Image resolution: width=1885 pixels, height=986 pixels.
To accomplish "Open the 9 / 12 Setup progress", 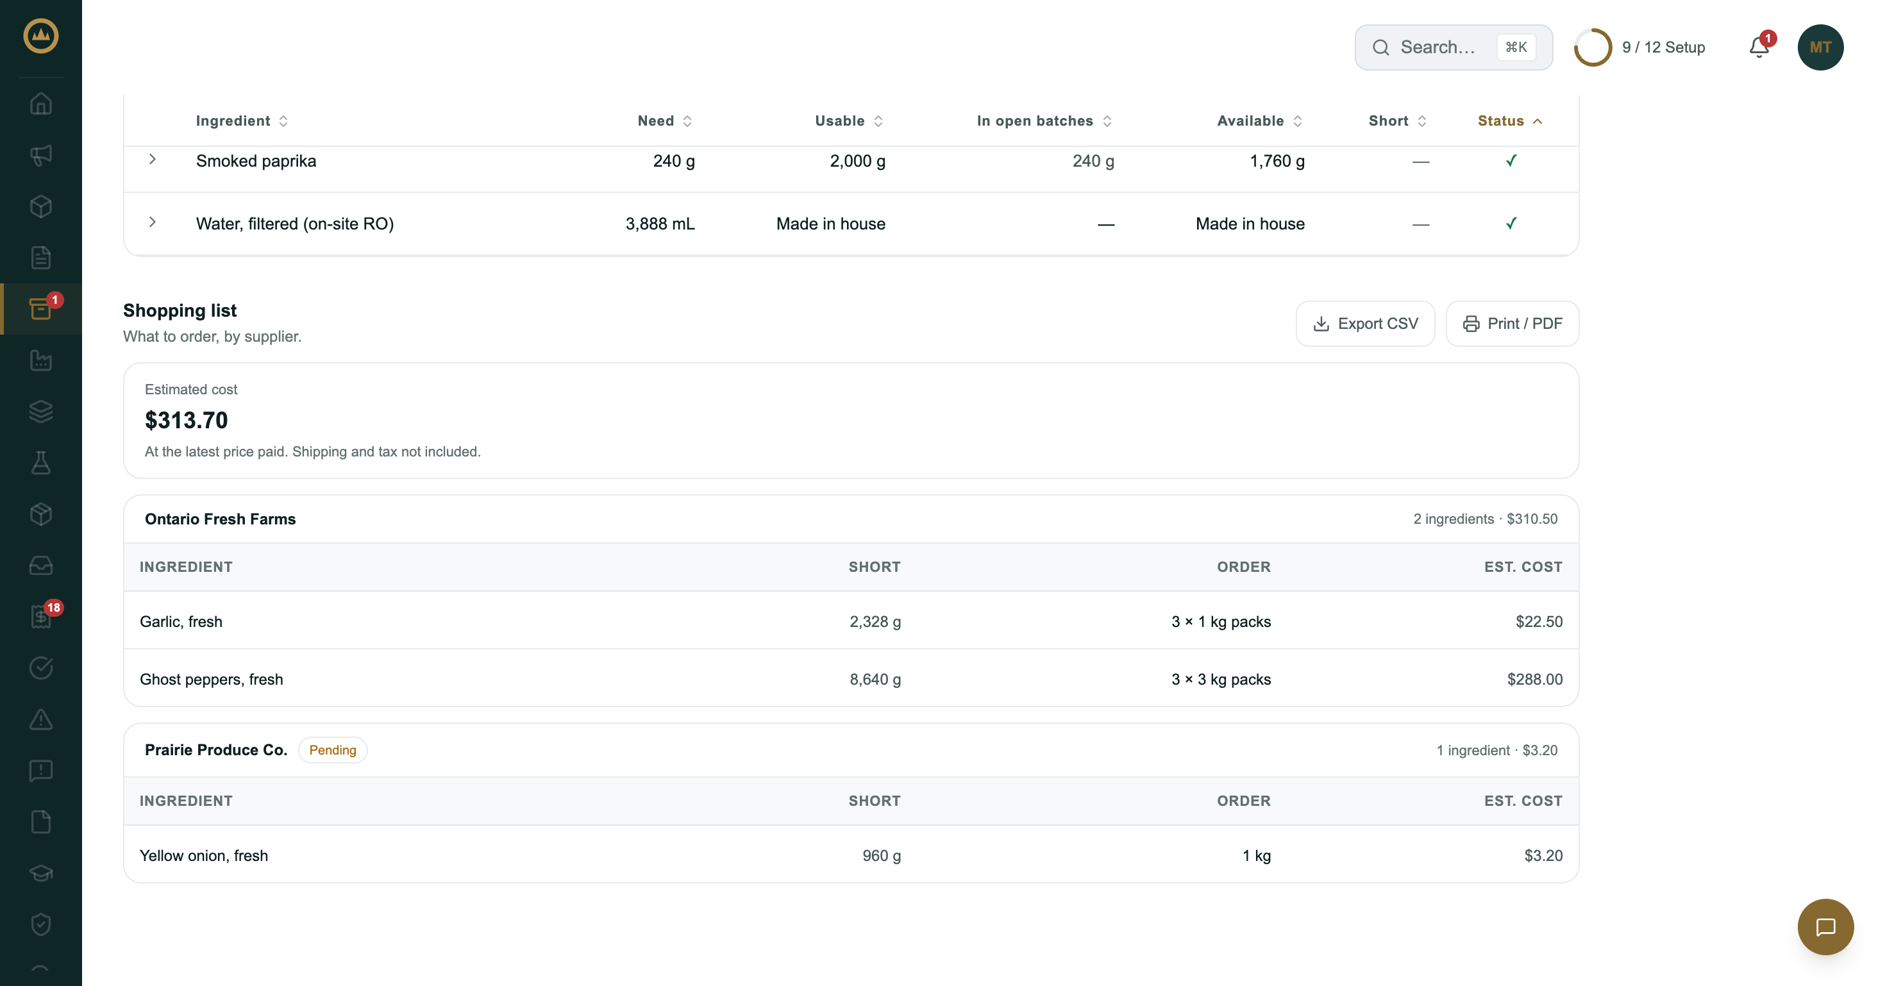I will (1639, 47).
